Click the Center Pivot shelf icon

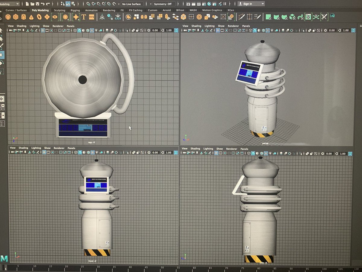coord(102,17)
